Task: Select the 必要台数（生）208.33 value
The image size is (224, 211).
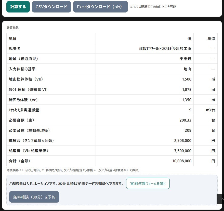Action: coord(185,120)
